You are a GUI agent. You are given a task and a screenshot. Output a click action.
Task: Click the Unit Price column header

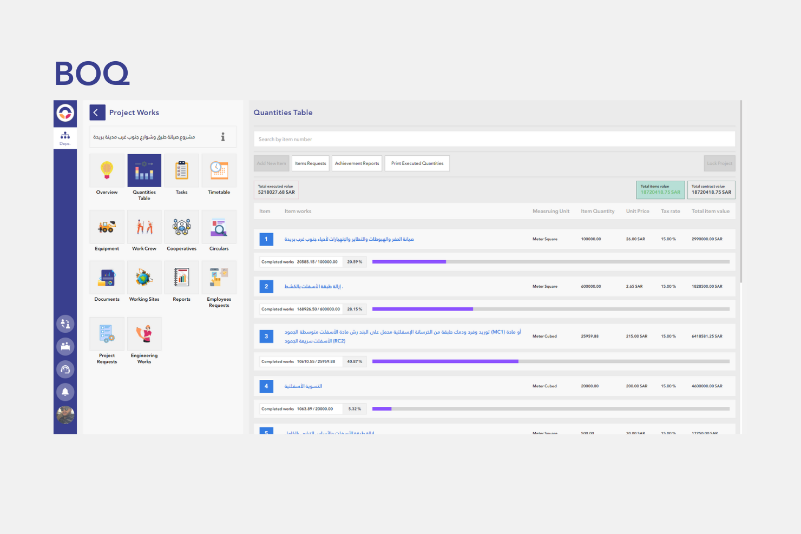point(638,212)
